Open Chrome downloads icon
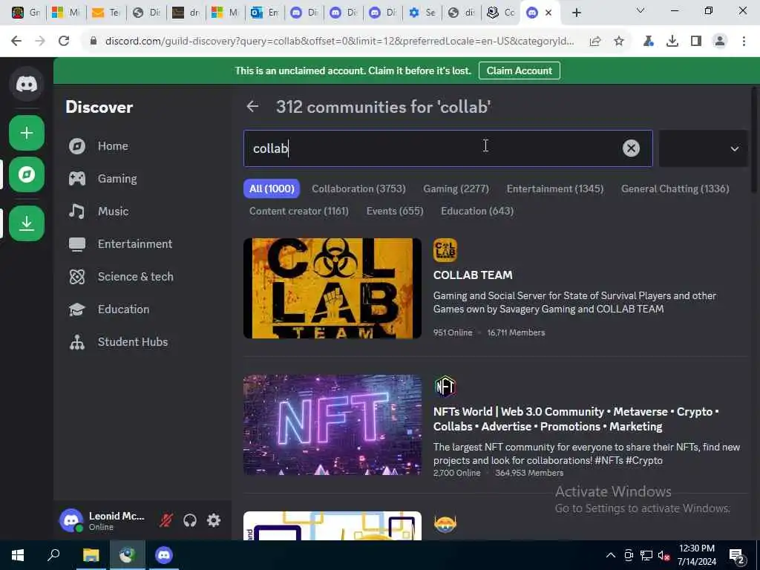Screen dimensions: 760x570 point(672,42)
